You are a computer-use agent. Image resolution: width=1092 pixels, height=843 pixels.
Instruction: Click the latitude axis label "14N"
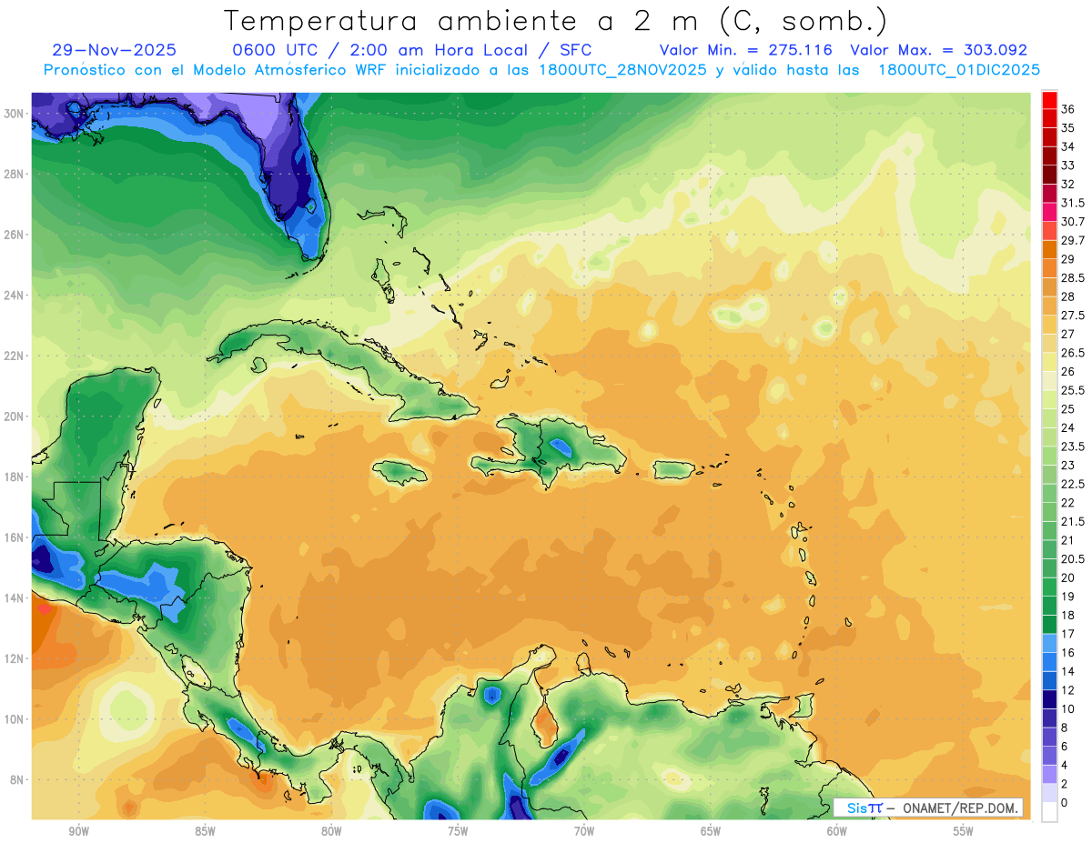(x=14, y=597)
